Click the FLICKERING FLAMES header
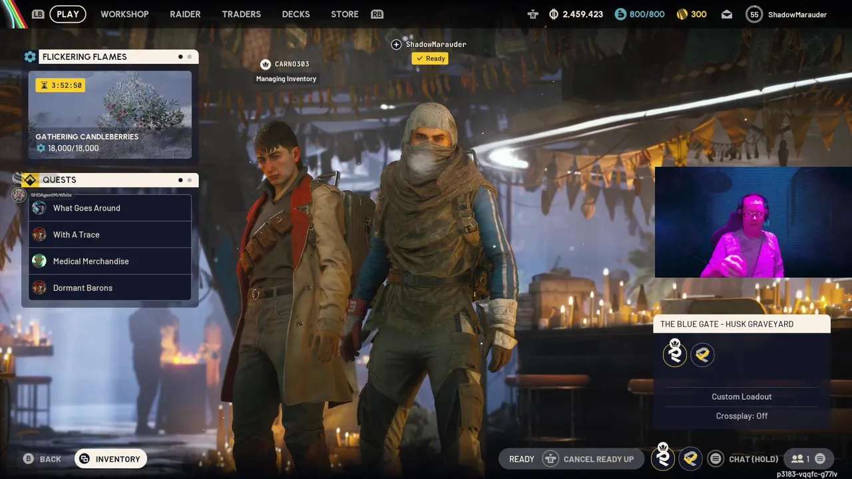 coord(118,57)
